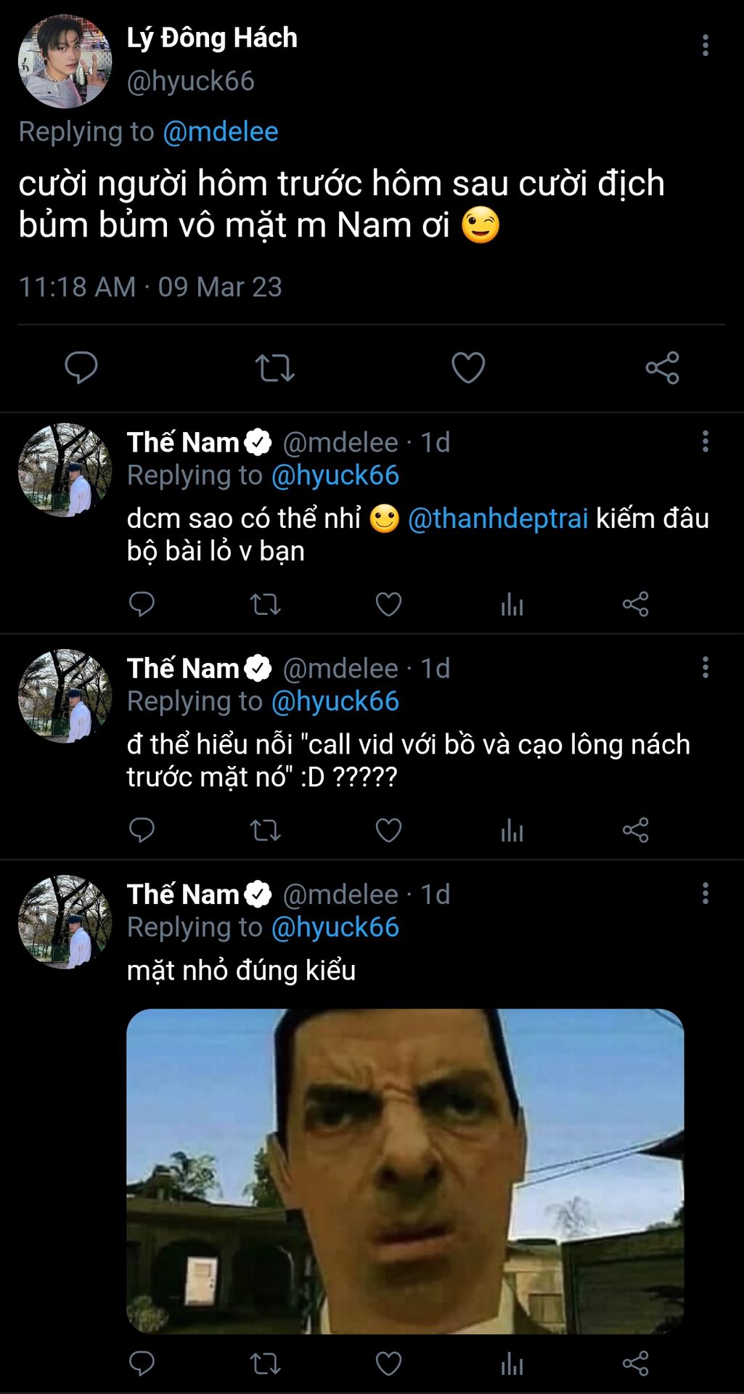View analytics for the 'mặt nhỏ đúng kiểu' tweet
The width and height of the screenshot is (744, 1394).
[512, 1364]
